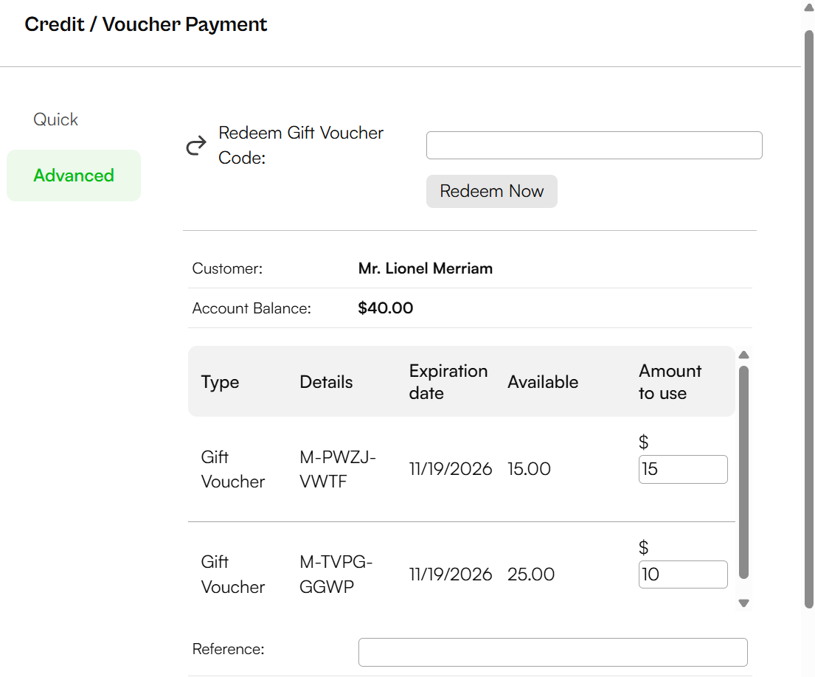
Task: Click the redeem arrow icon
Action: (196, 146)
